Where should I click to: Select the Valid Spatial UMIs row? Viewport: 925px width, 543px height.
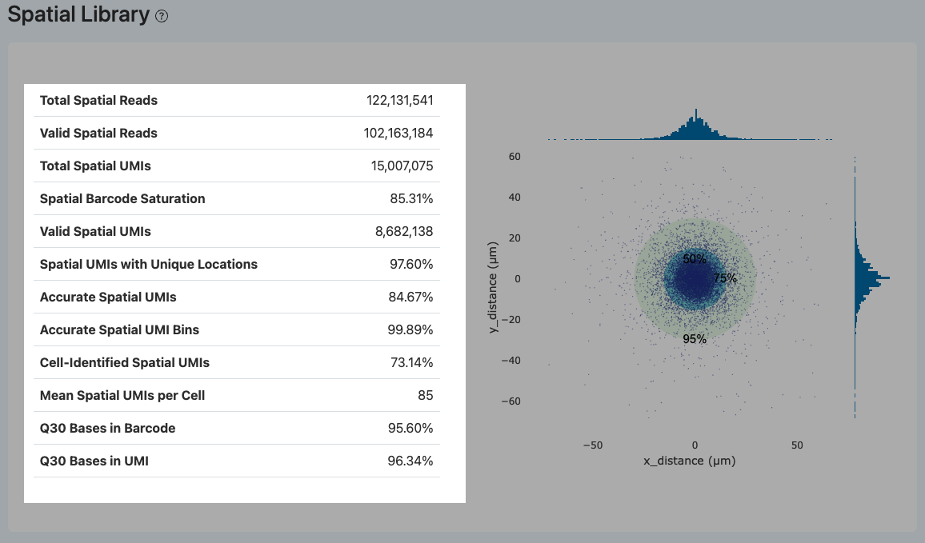237,231
